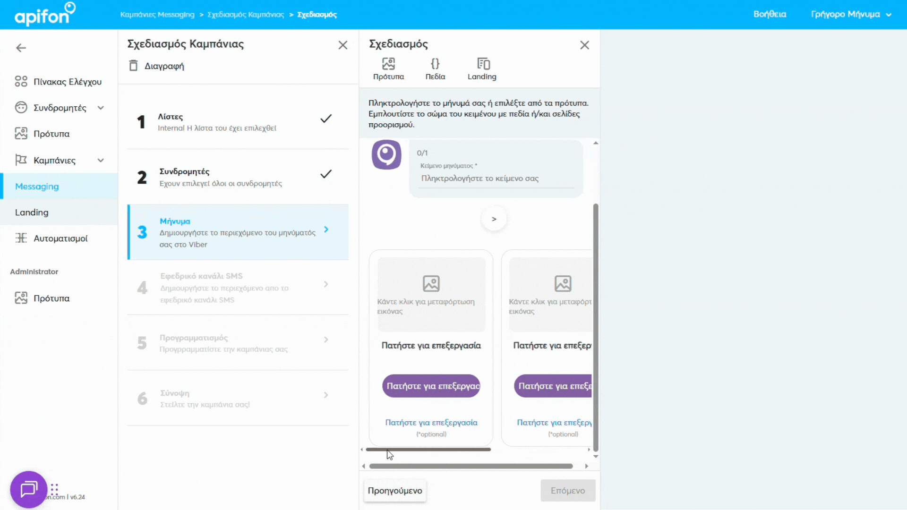Click the Αυτοματισμοί sidebar icon
Image resolution: width=907 pixels, height=510 pixels.
pos(21,238)
